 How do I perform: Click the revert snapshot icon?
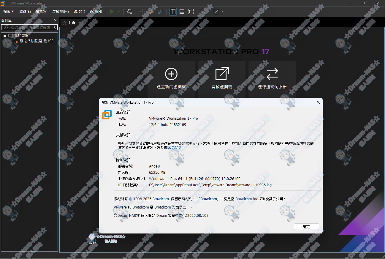click(151, 12)
